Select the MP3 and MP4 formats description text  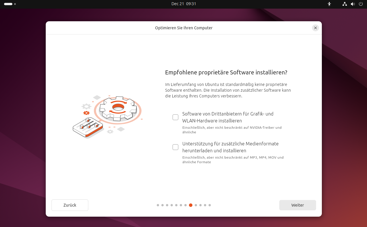[x=233, y=159]
